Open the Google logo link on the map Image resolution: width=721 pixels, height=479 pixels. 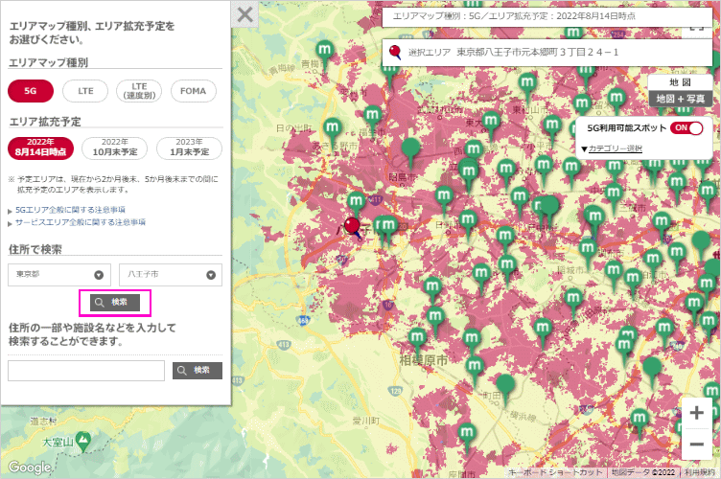pyautogui.click(x=30, y=468)
